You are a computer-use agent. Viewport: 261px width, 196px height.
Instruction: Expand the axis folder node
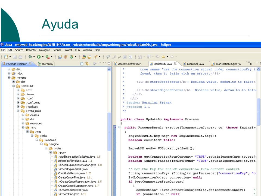(18, 90)
